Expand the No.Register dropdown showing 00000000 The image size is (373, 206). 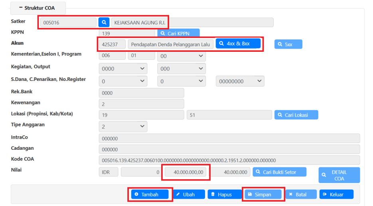240,81
